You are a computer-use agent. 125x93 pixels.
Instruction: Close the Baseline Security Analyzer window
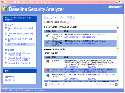[x=122, y=2]
